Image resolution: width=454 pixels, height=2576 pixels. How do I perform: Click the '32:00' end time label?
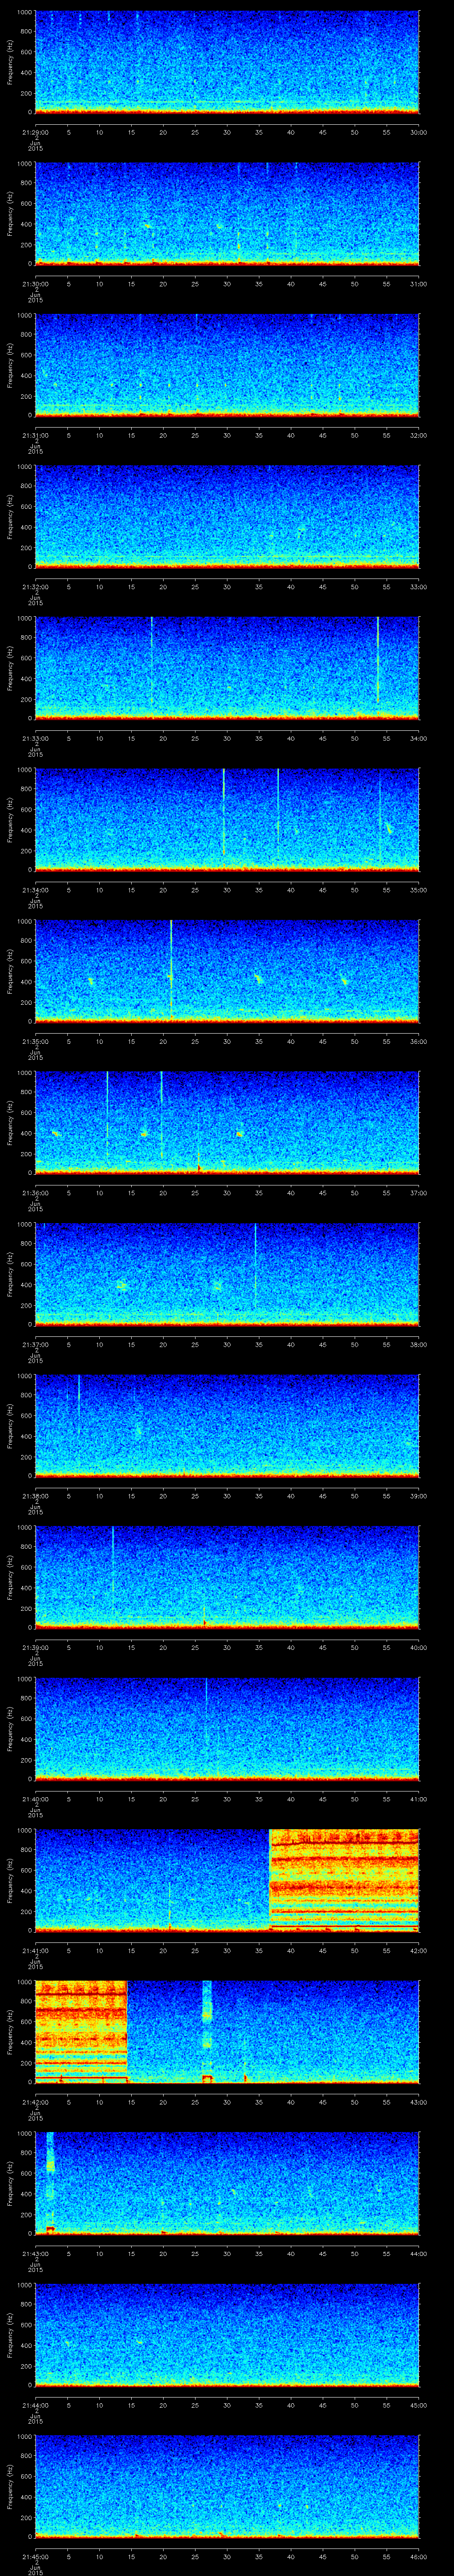pos(419,435)
